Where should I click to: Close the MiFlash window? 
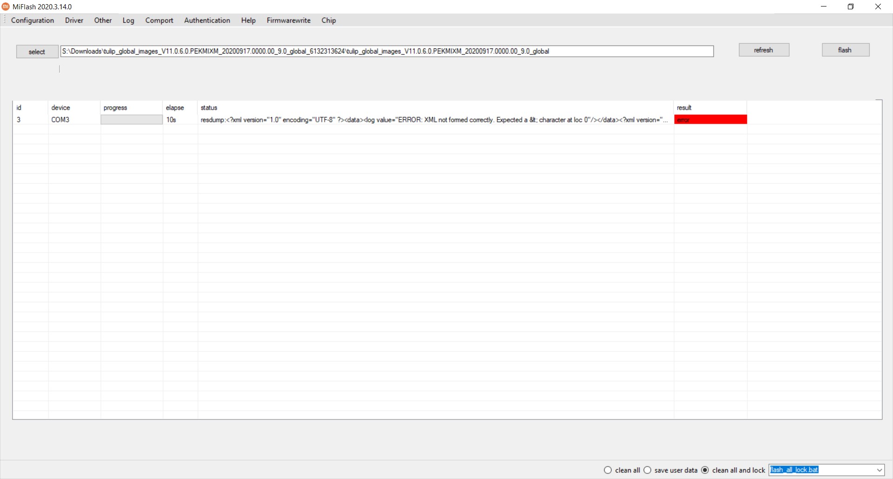click(878, 7)
